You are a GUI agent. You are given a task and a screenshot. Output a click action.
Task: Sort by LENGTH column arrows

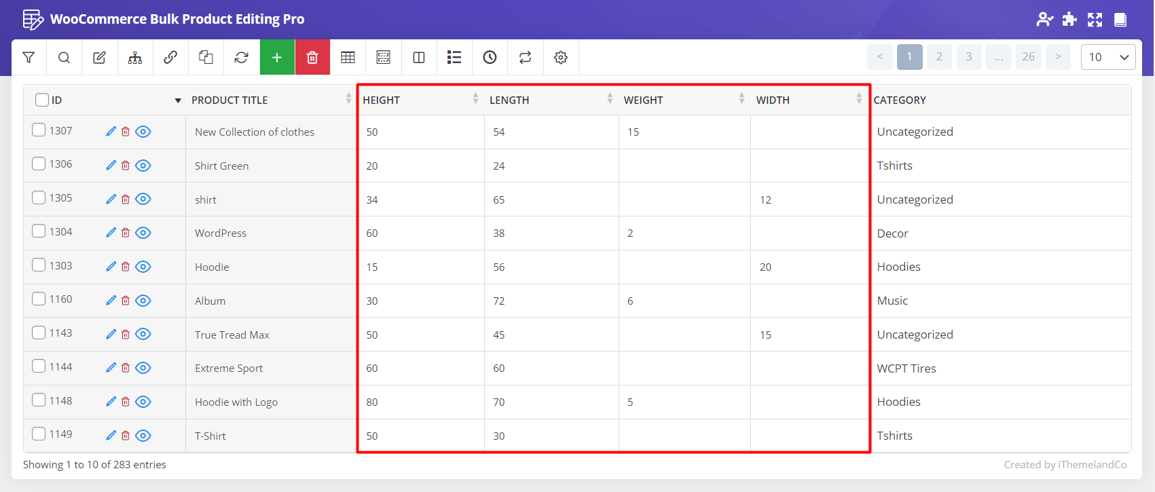(x=610, y=99)
